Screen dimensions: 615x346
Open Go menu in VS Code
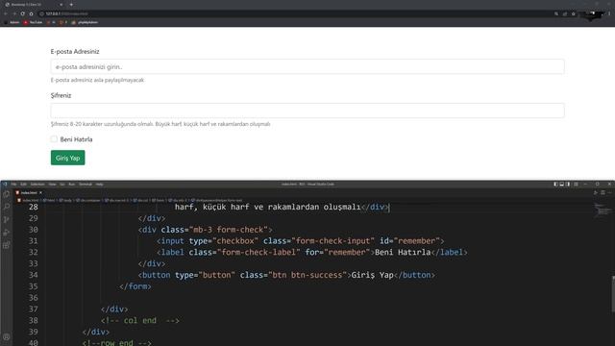coord(61,184)
